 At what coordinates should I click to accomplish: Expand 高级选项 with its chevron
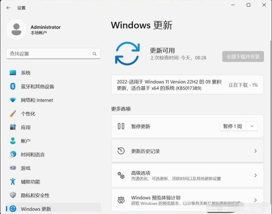point(255,176)
